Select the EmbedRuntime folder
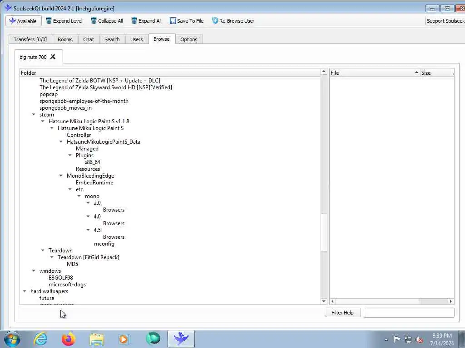 94,183
